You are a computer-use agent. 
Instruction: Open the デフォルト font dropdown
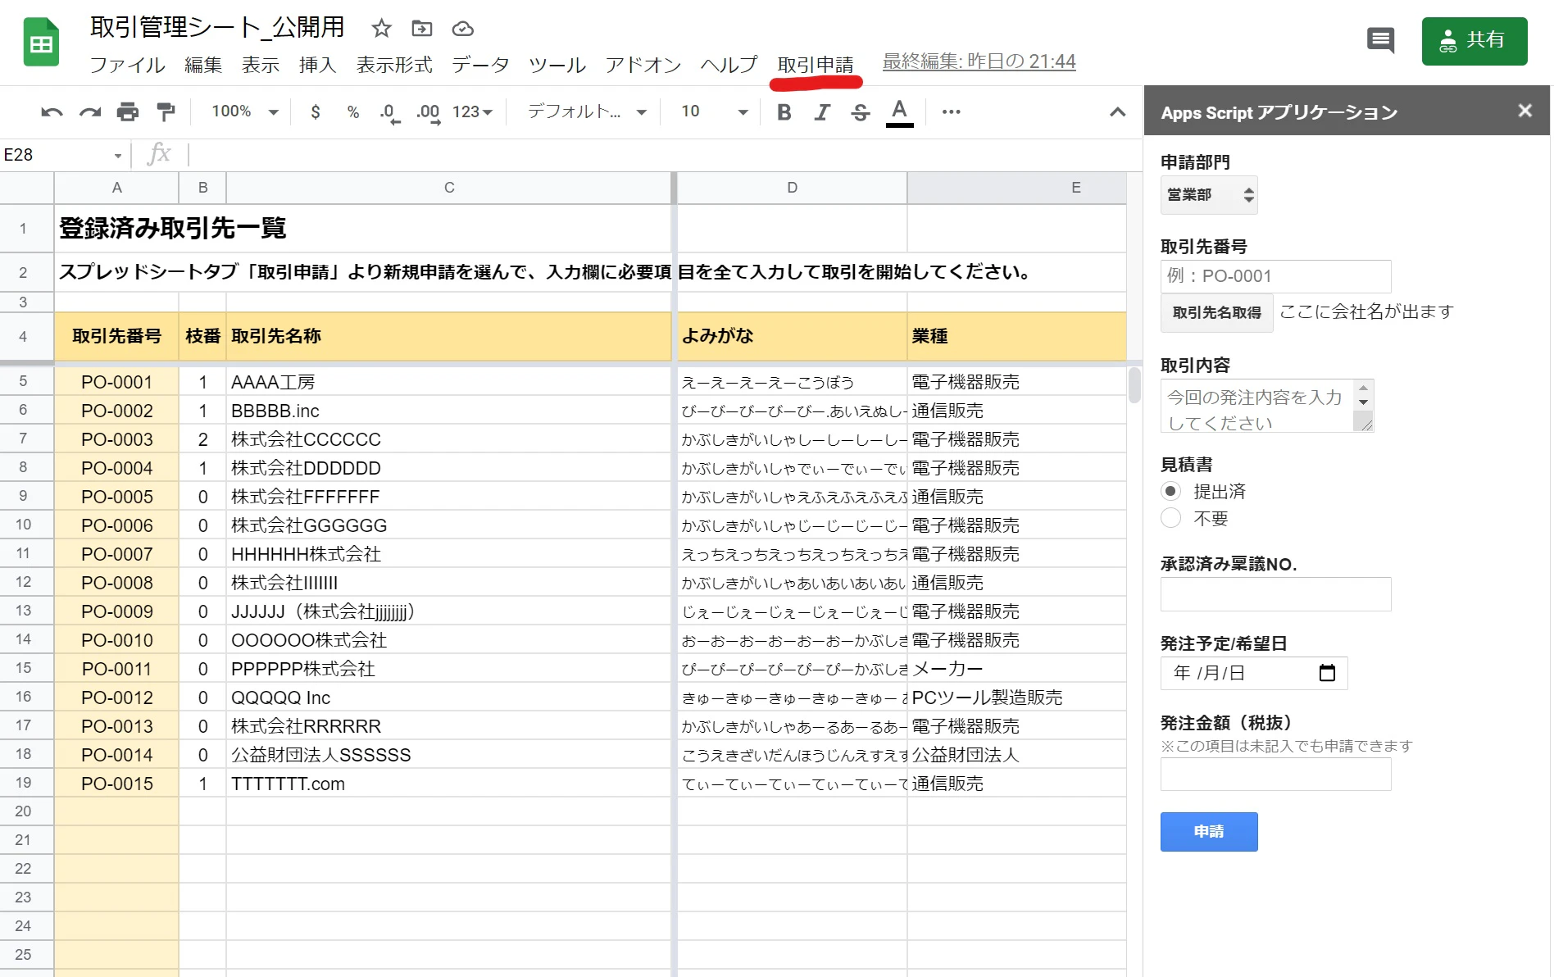click(x=587, y=111)
